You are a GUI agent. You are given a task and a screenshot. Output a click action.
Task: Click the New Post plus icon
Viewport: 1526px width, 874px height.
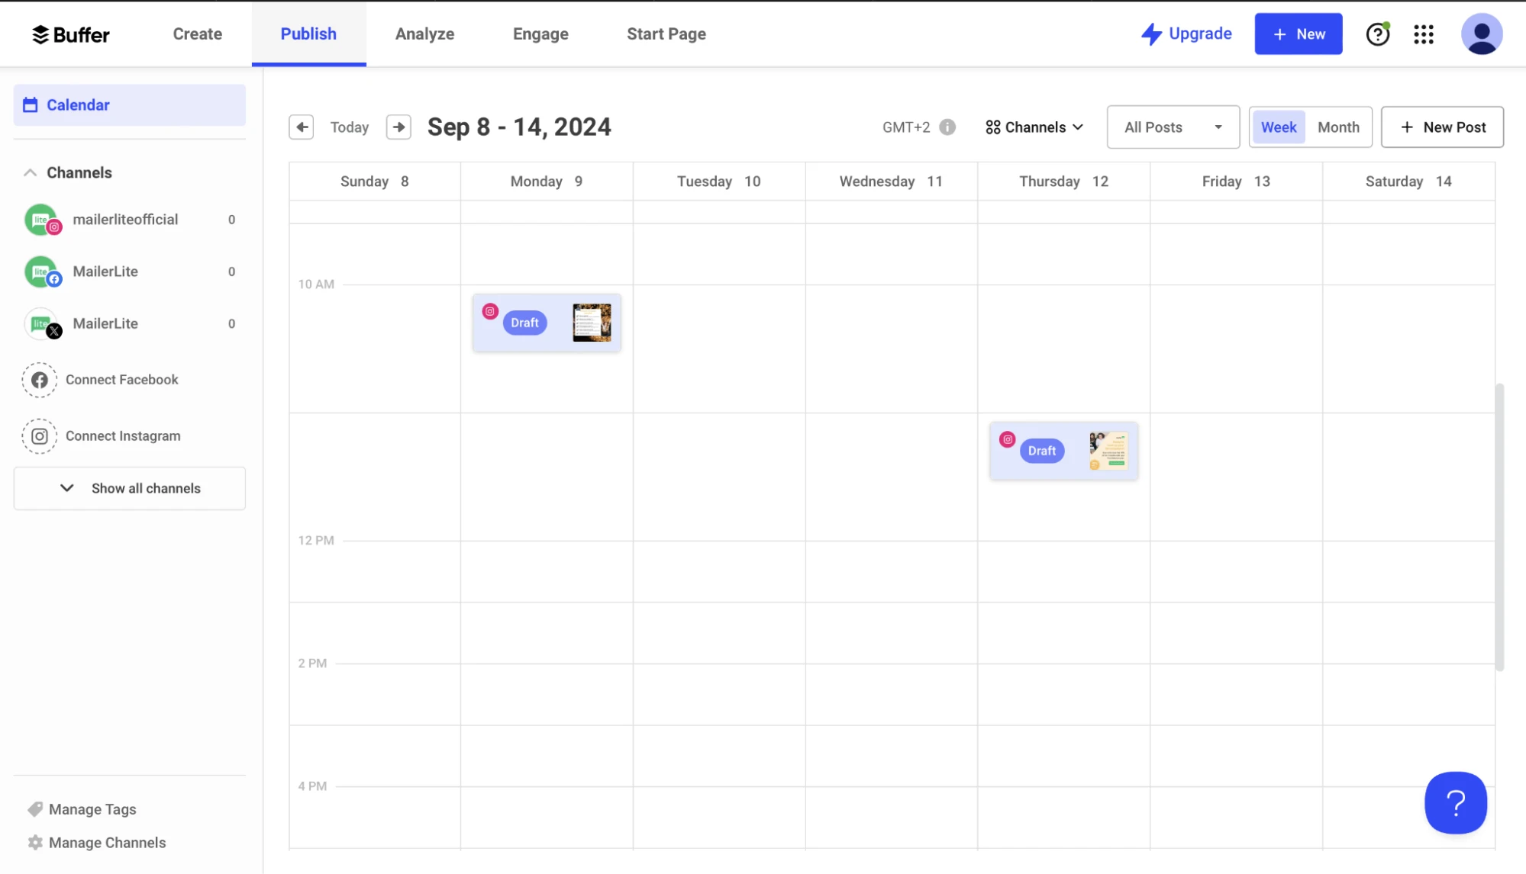click(1408, 127)
